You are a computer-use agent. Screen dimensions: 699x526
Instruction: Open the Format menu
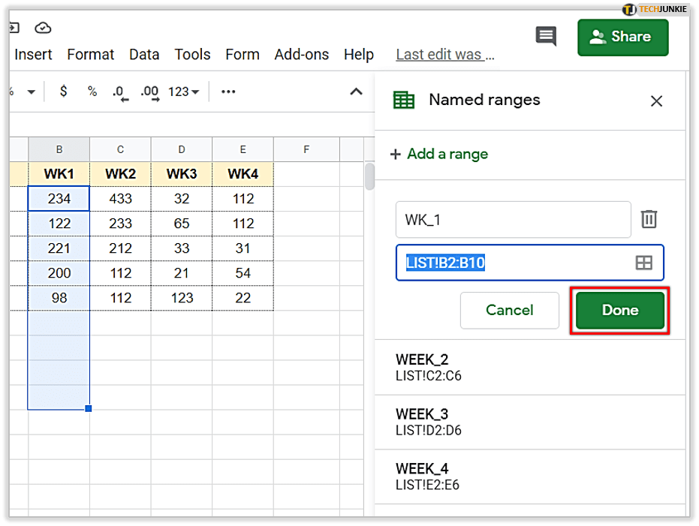coord(90,55)
